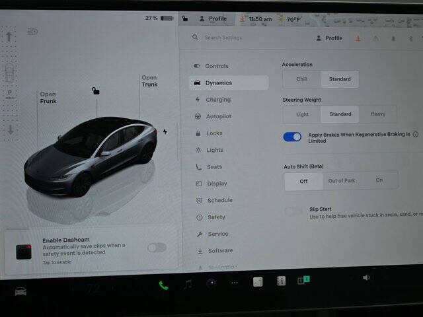Open Profile in top status bar

(213, 19)
